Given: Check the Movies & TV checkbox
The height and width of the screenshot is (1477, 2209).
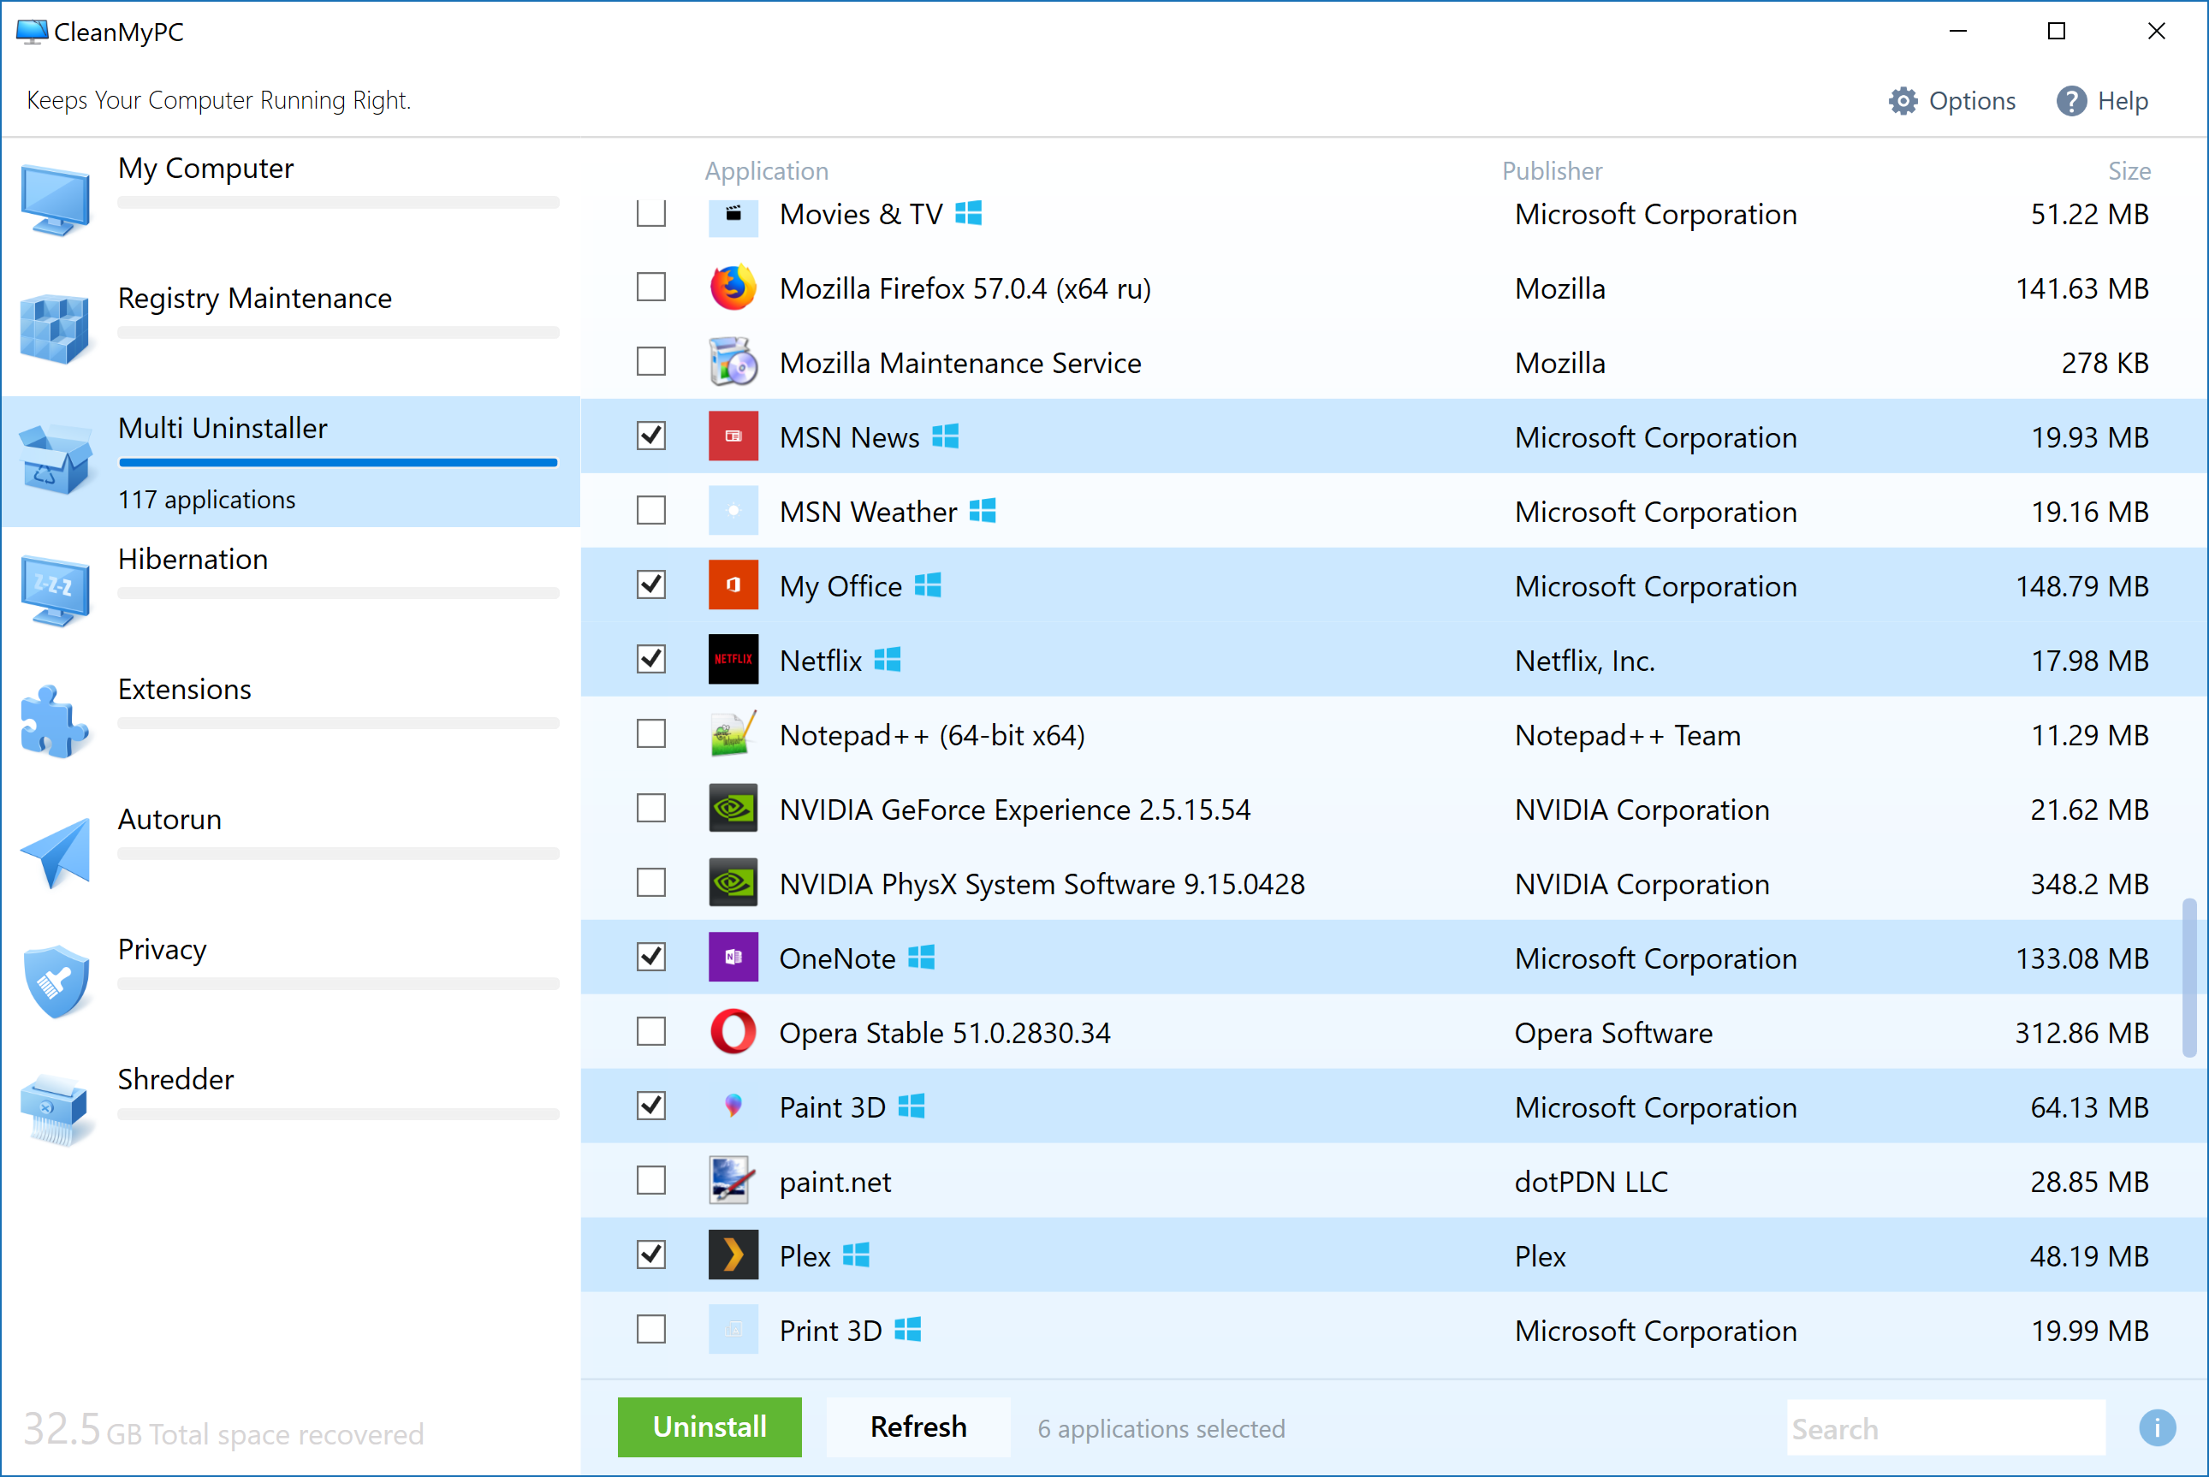Looking at the screenshot, I should pyautogui.click(x=651, y=213).
